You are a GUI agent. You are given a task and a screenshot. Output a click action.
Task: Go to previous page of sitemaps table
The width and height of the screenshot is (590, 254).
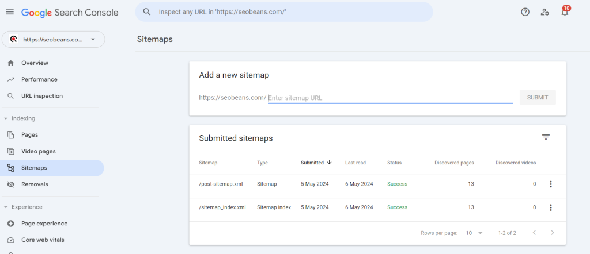click(534, 233)
